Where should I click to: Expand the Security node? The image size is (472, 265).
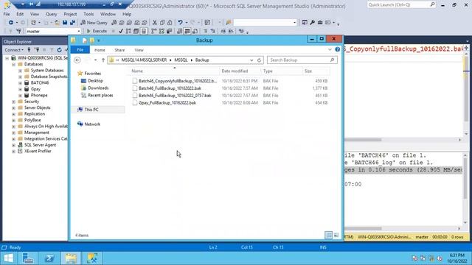coord(13,102)
